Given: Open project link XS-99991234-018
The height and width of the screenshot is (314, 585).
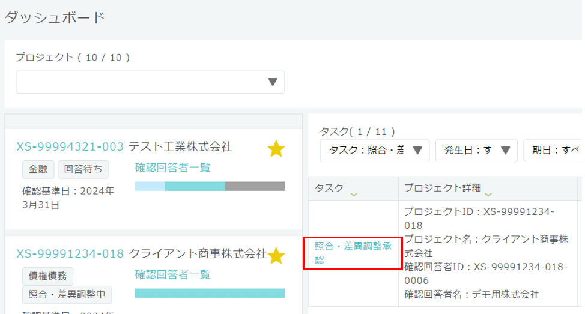Looking at the screenshot, I should pyautogui.click(x=70, y=253).
